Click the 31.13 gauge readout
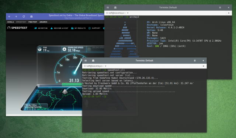This screenshot has height=138, width=236. [x=74, y=81]
